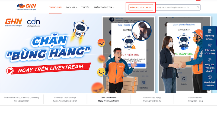Open Hệ thống bưu cục store icon
Viewport: 217px width, 116px height.
click(209, 31)
